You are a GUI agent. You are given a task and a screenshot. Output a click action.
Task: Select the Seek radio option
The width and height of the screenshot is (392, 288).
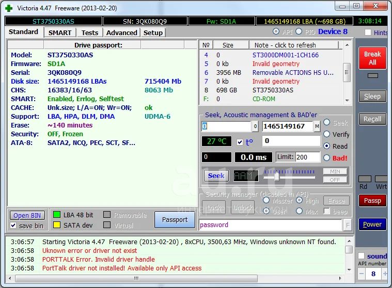click(326, 122)
